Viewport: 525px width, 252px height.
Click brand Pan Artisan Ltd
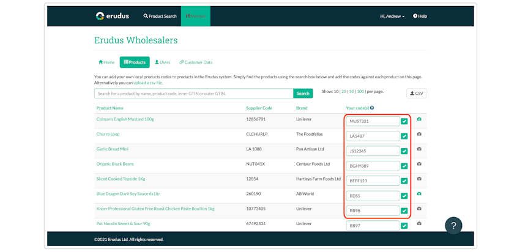[310, 149]
